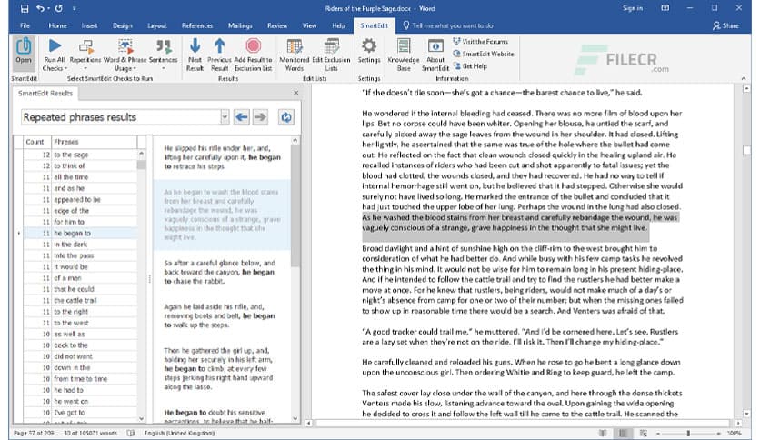760x440 pixels.
Task: Run All Checks play icon
Action: point(55,46)
